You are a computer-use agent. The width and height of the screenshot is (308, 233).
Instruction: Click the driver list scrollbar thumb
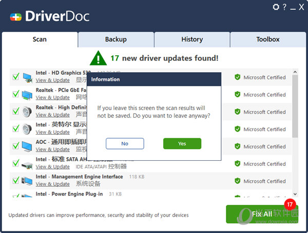pyautogui.click(x=295, y=107)
